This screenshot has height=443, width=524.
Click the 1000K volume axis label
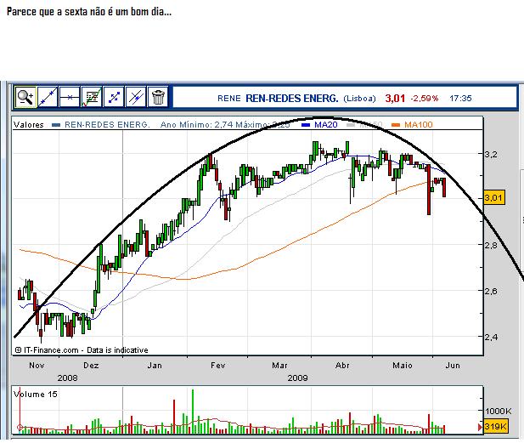(498, 411)
